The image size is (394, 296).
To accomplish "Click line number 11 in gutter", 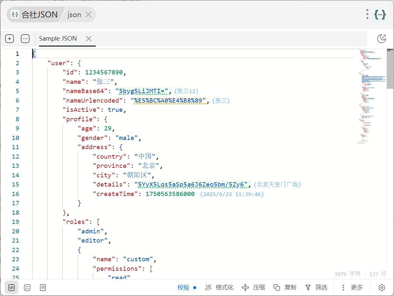I will [x=15, y=147].
